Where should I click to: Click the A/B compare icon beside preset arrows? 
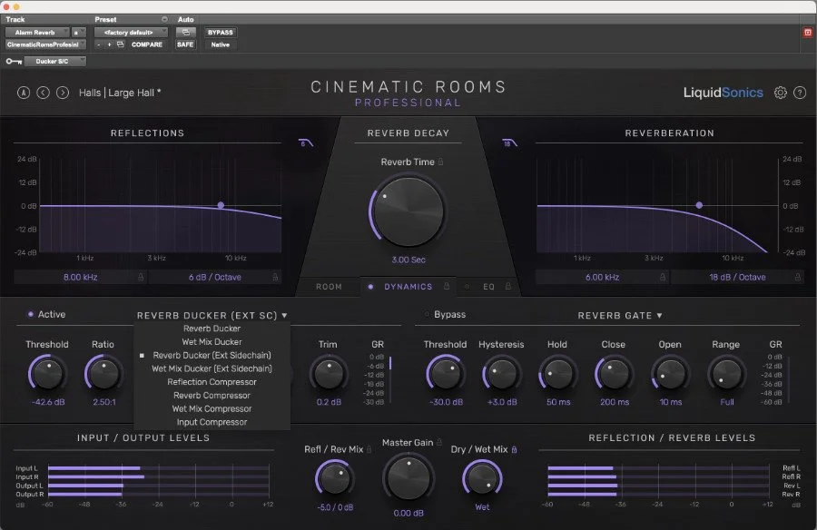pyautogui.click(x=24, y=93)
